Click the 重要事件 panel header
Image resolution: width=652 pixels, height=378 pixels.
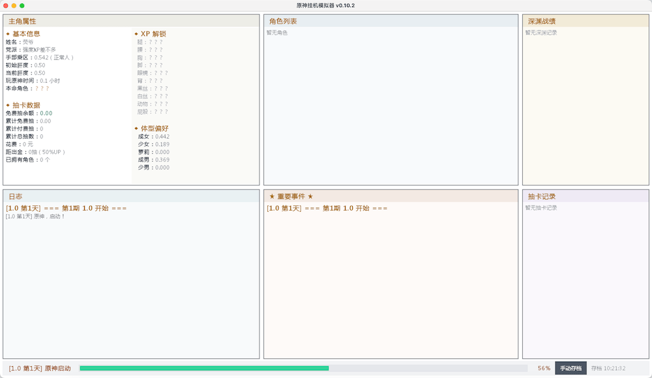pos(391,196)
